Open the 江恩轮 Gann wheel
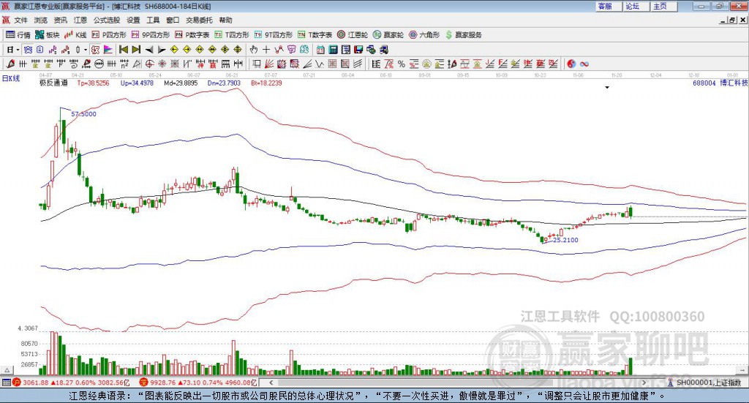The height and width of the screenshot is (403, 749). pyautogui.click(x=353, y=35)
